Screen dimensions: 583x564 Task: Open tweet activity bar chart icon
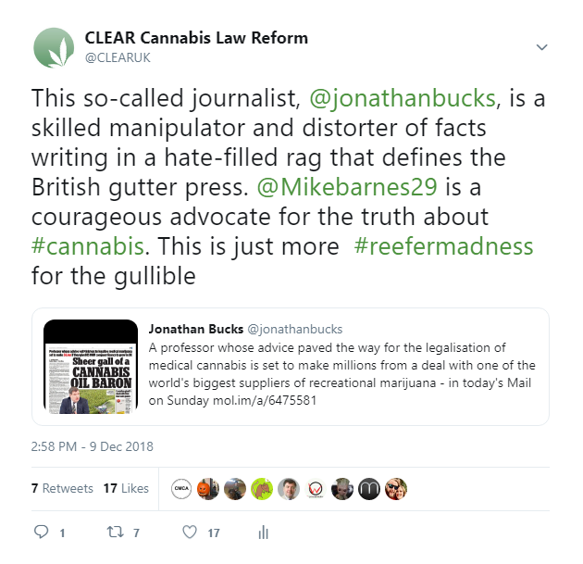pos(263,533)
